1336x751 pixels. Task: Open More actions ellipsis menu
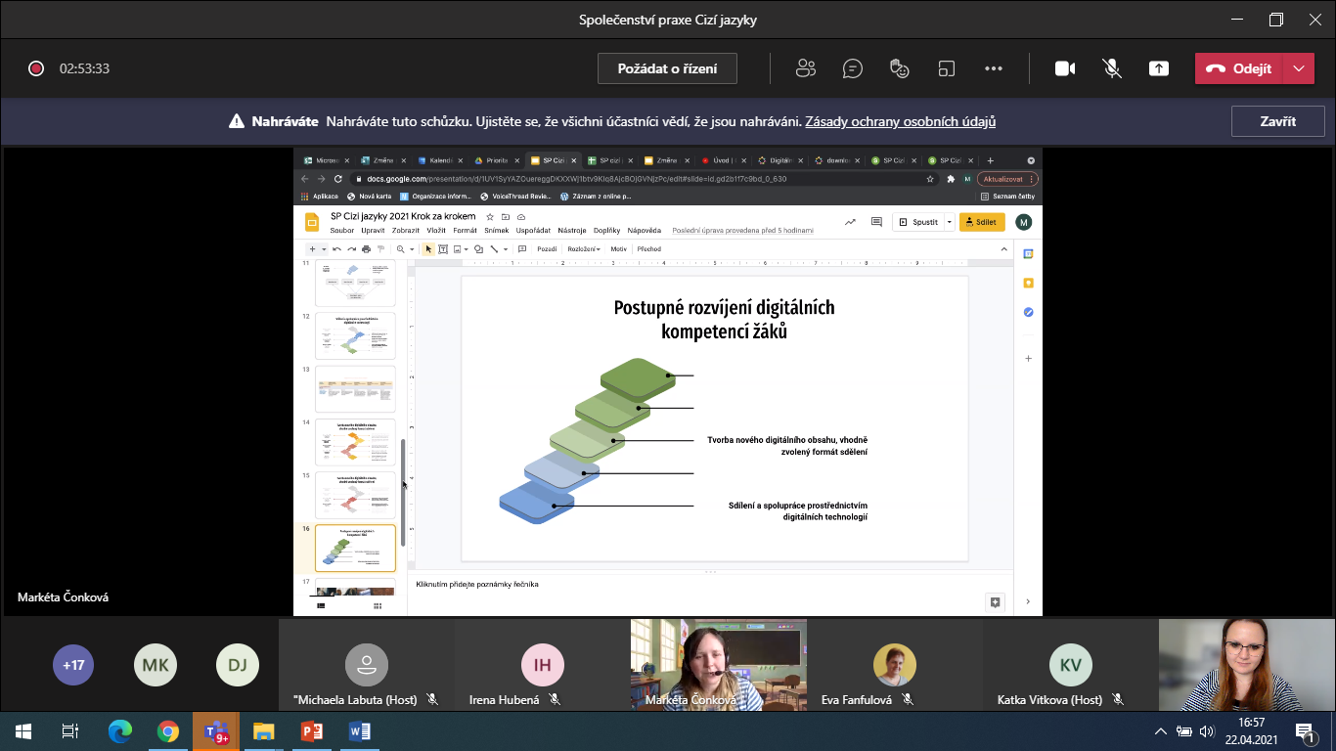coord(994,68)
